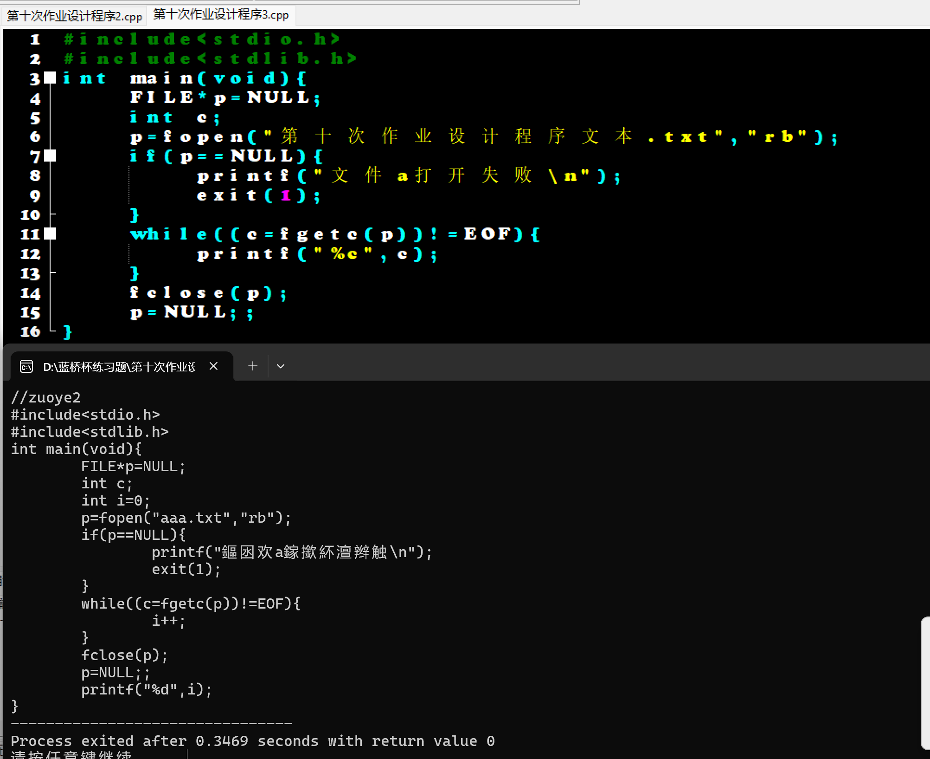Click line number 6 in the editor gutter
The width and height of the screenshot is (930, 759).
(x=35, y=136)
